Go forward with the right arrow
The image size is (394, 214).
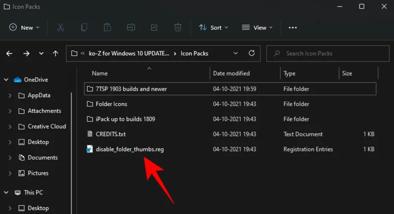point(26,53)
